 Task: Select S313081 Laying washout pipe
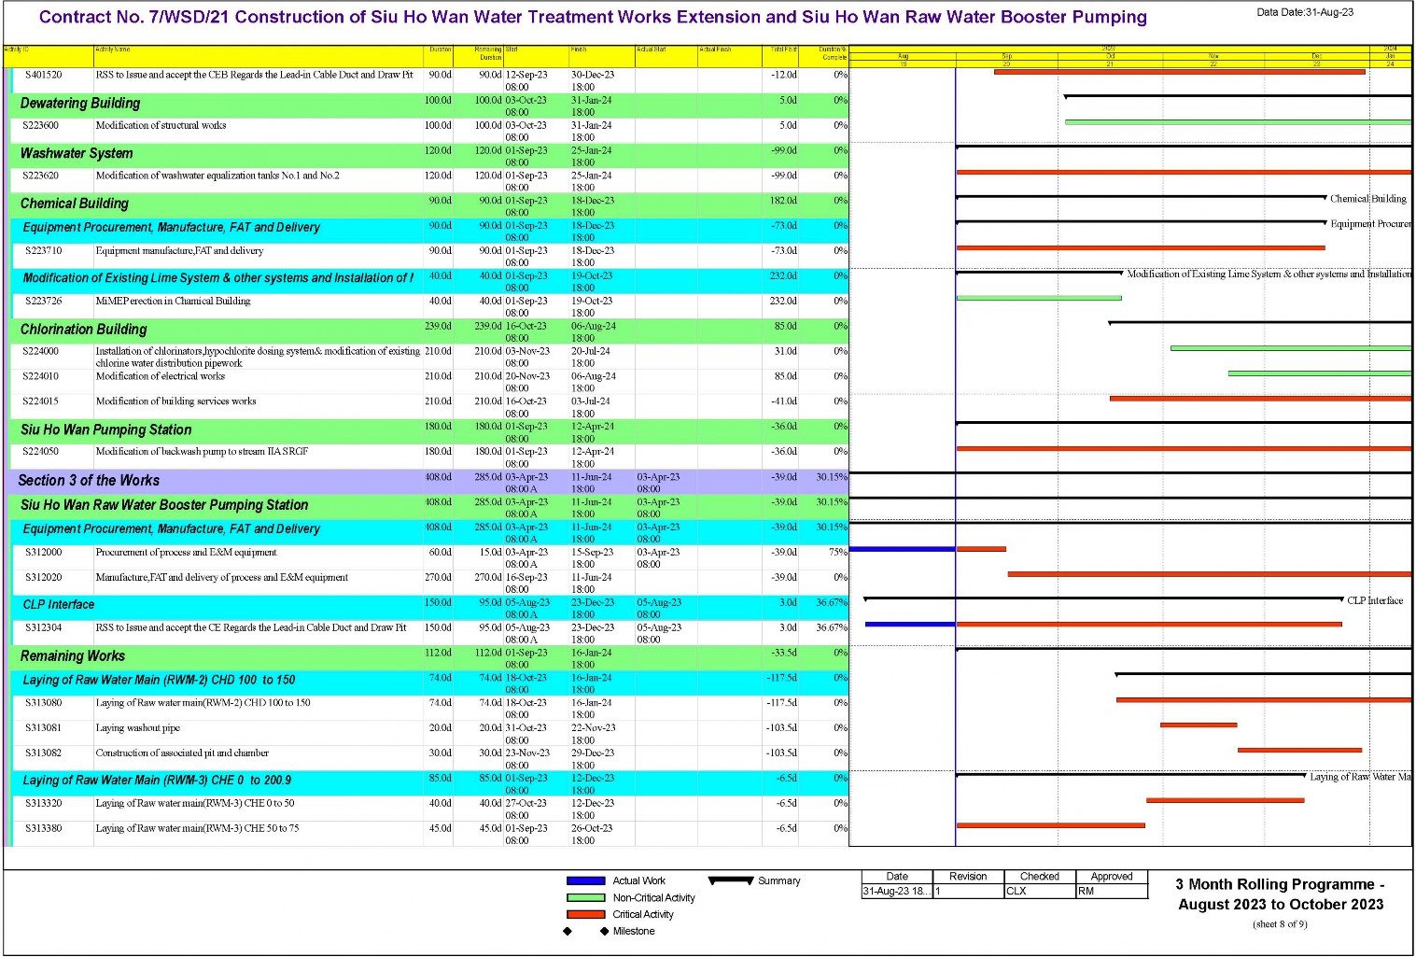[x=429, y=733]
